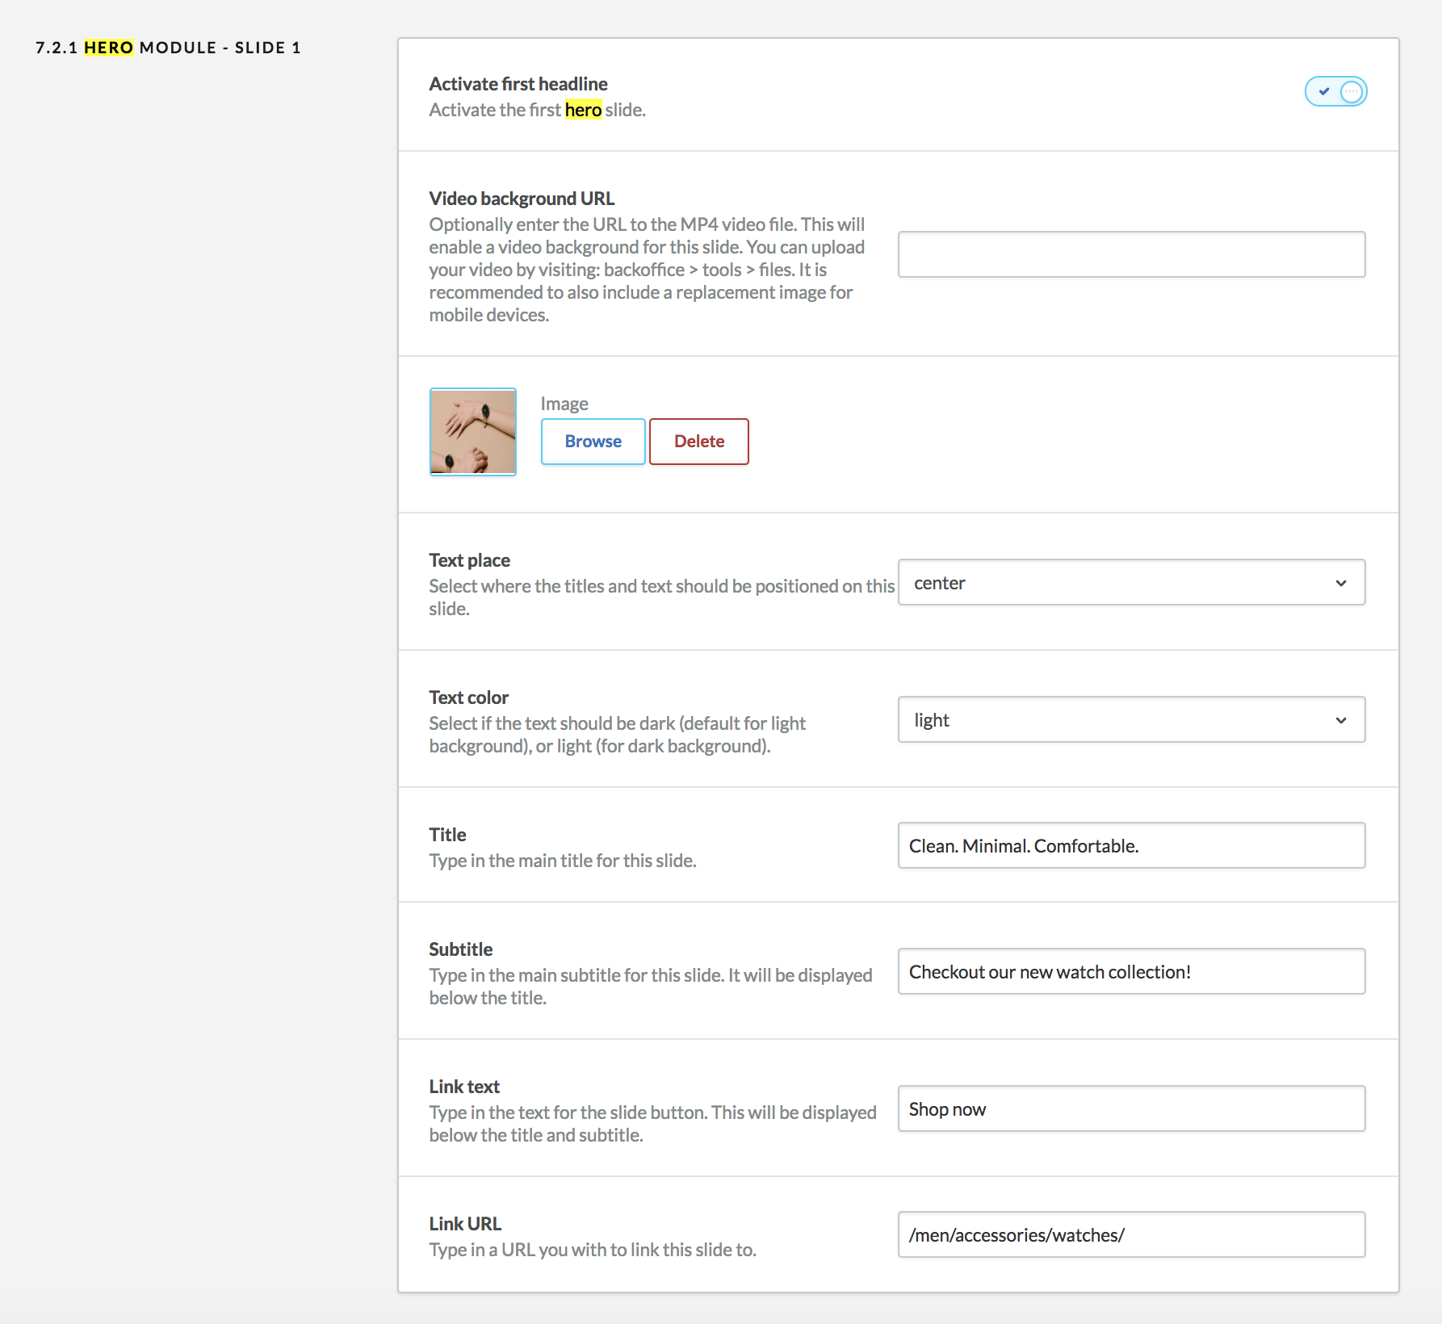Click the Link text input with Shop now
Screen dimensions: 1442x1324
(1131, 1108)
